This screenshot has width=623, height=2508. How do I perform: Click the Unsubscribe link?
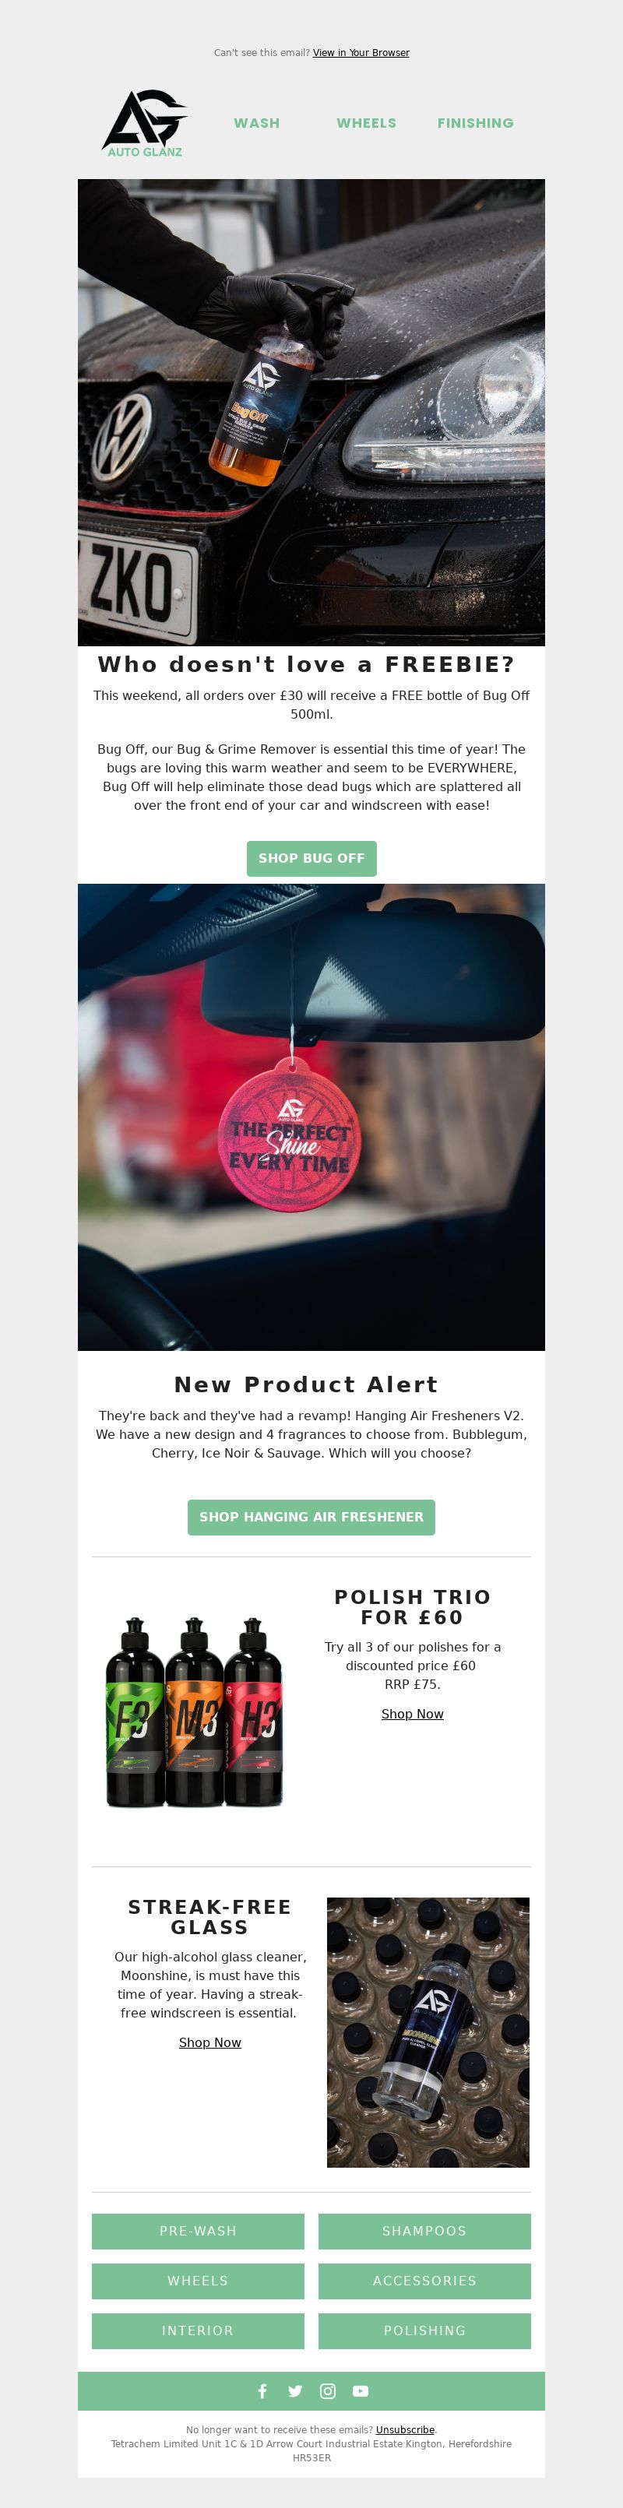pyautogui.click(x=405, y=2429)
